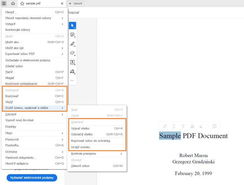Click AI assistant icon in floating toolbar
Viewport: 244px width, 185px height.
[214, 126]
